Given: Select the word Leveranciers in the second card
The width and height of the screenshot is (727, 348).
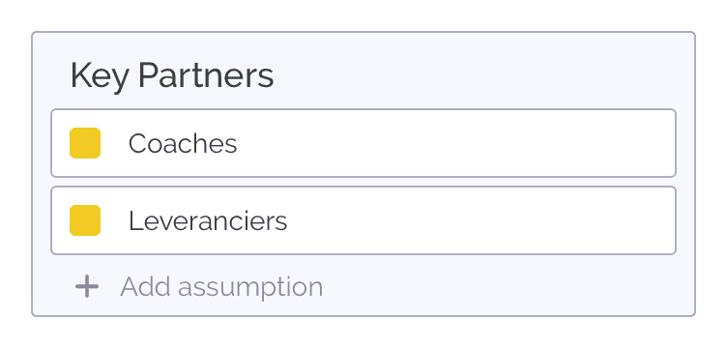Looking at the screenshot, I should [x=208, y=221].
